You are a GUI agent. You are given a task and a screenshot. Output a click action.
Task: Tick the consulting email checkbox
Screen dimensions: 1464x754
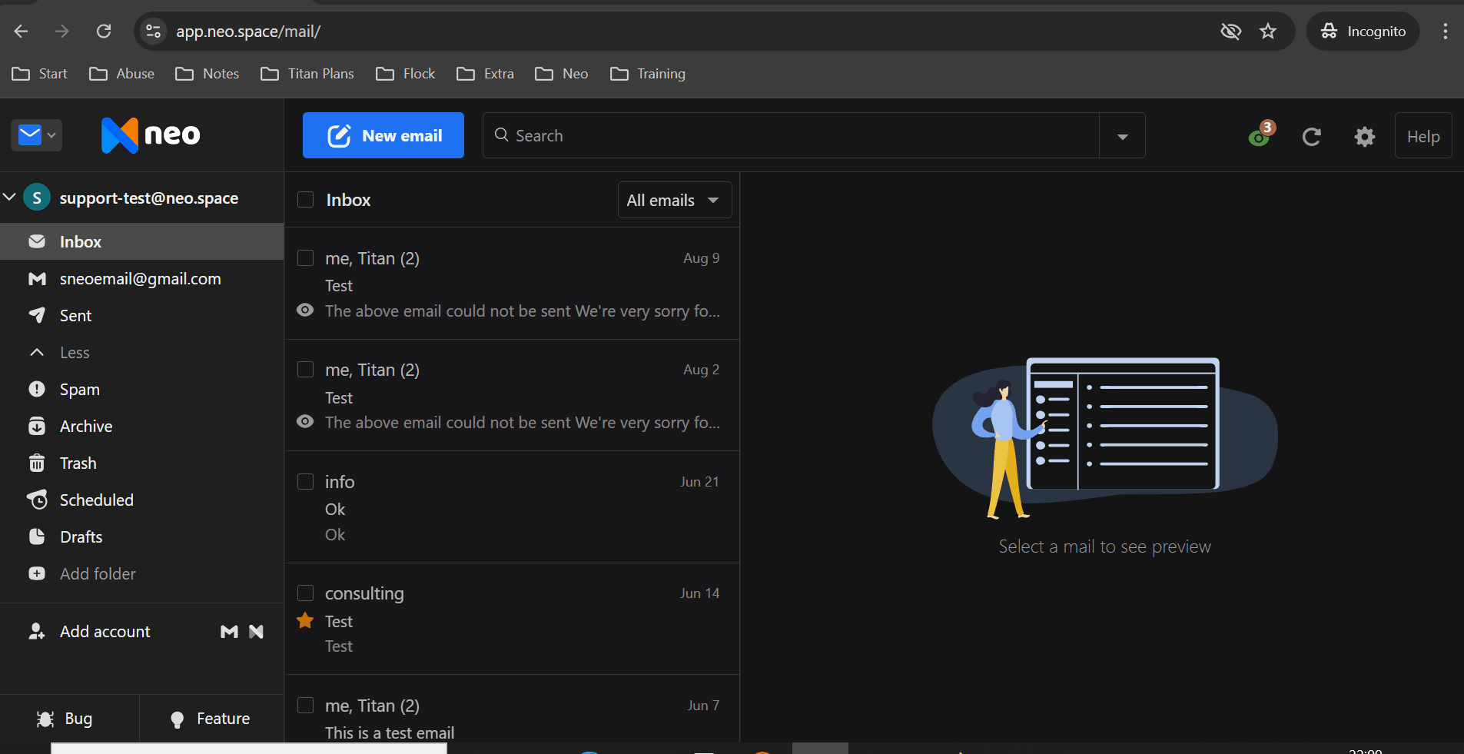305,593
